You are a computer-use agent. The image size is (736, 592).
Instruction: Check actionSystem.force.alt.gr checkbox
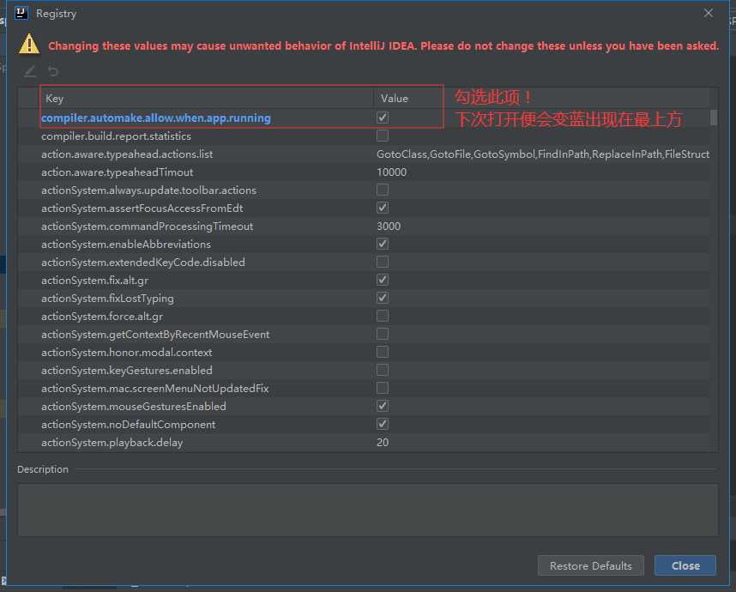(x=383, y=316)
